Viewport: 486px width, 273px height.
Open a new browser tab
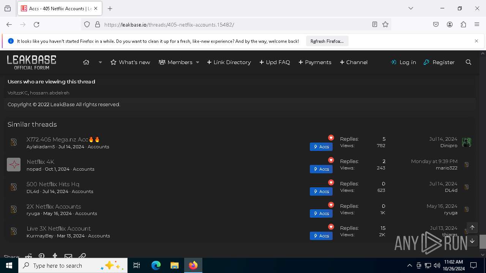point(110,8)
